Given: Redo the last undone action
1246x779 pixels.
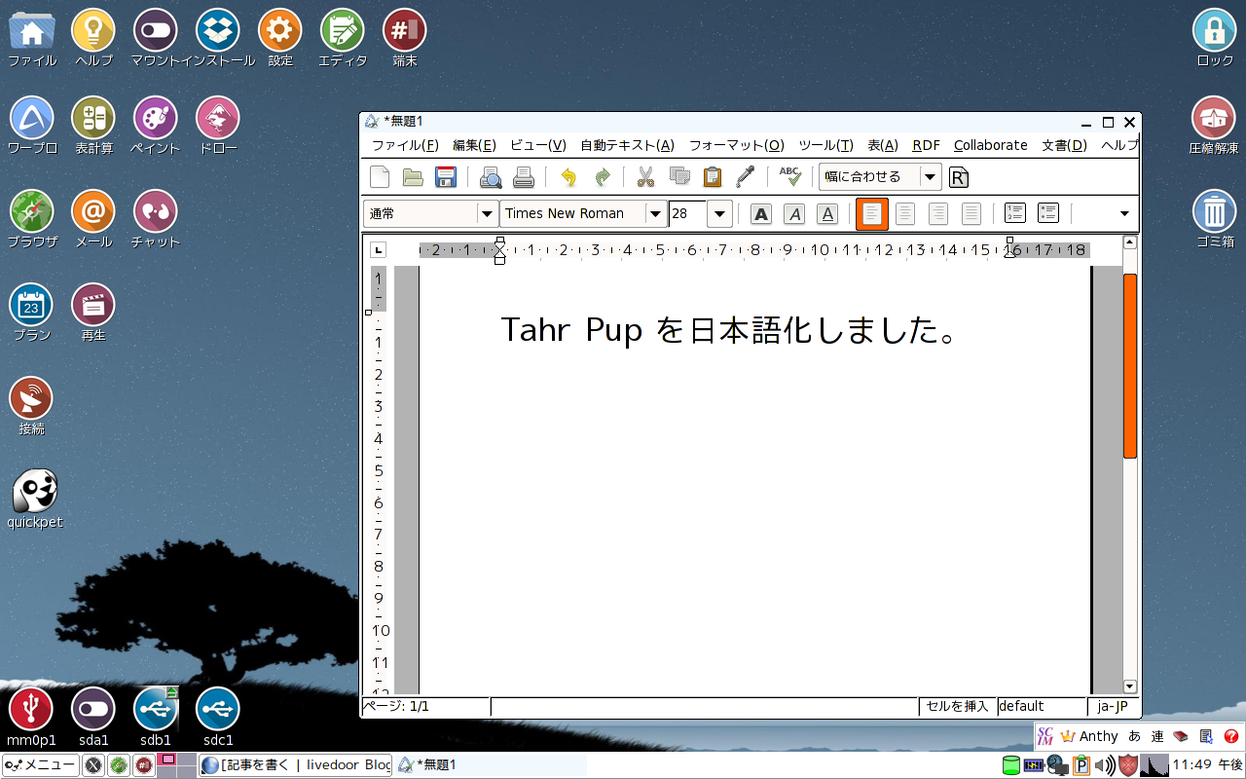Looking at the screenshot, I should click(x=602, y=177).
